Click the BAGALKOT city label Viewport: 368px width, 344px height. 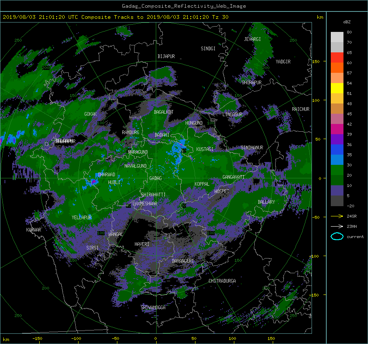(164, 112)
